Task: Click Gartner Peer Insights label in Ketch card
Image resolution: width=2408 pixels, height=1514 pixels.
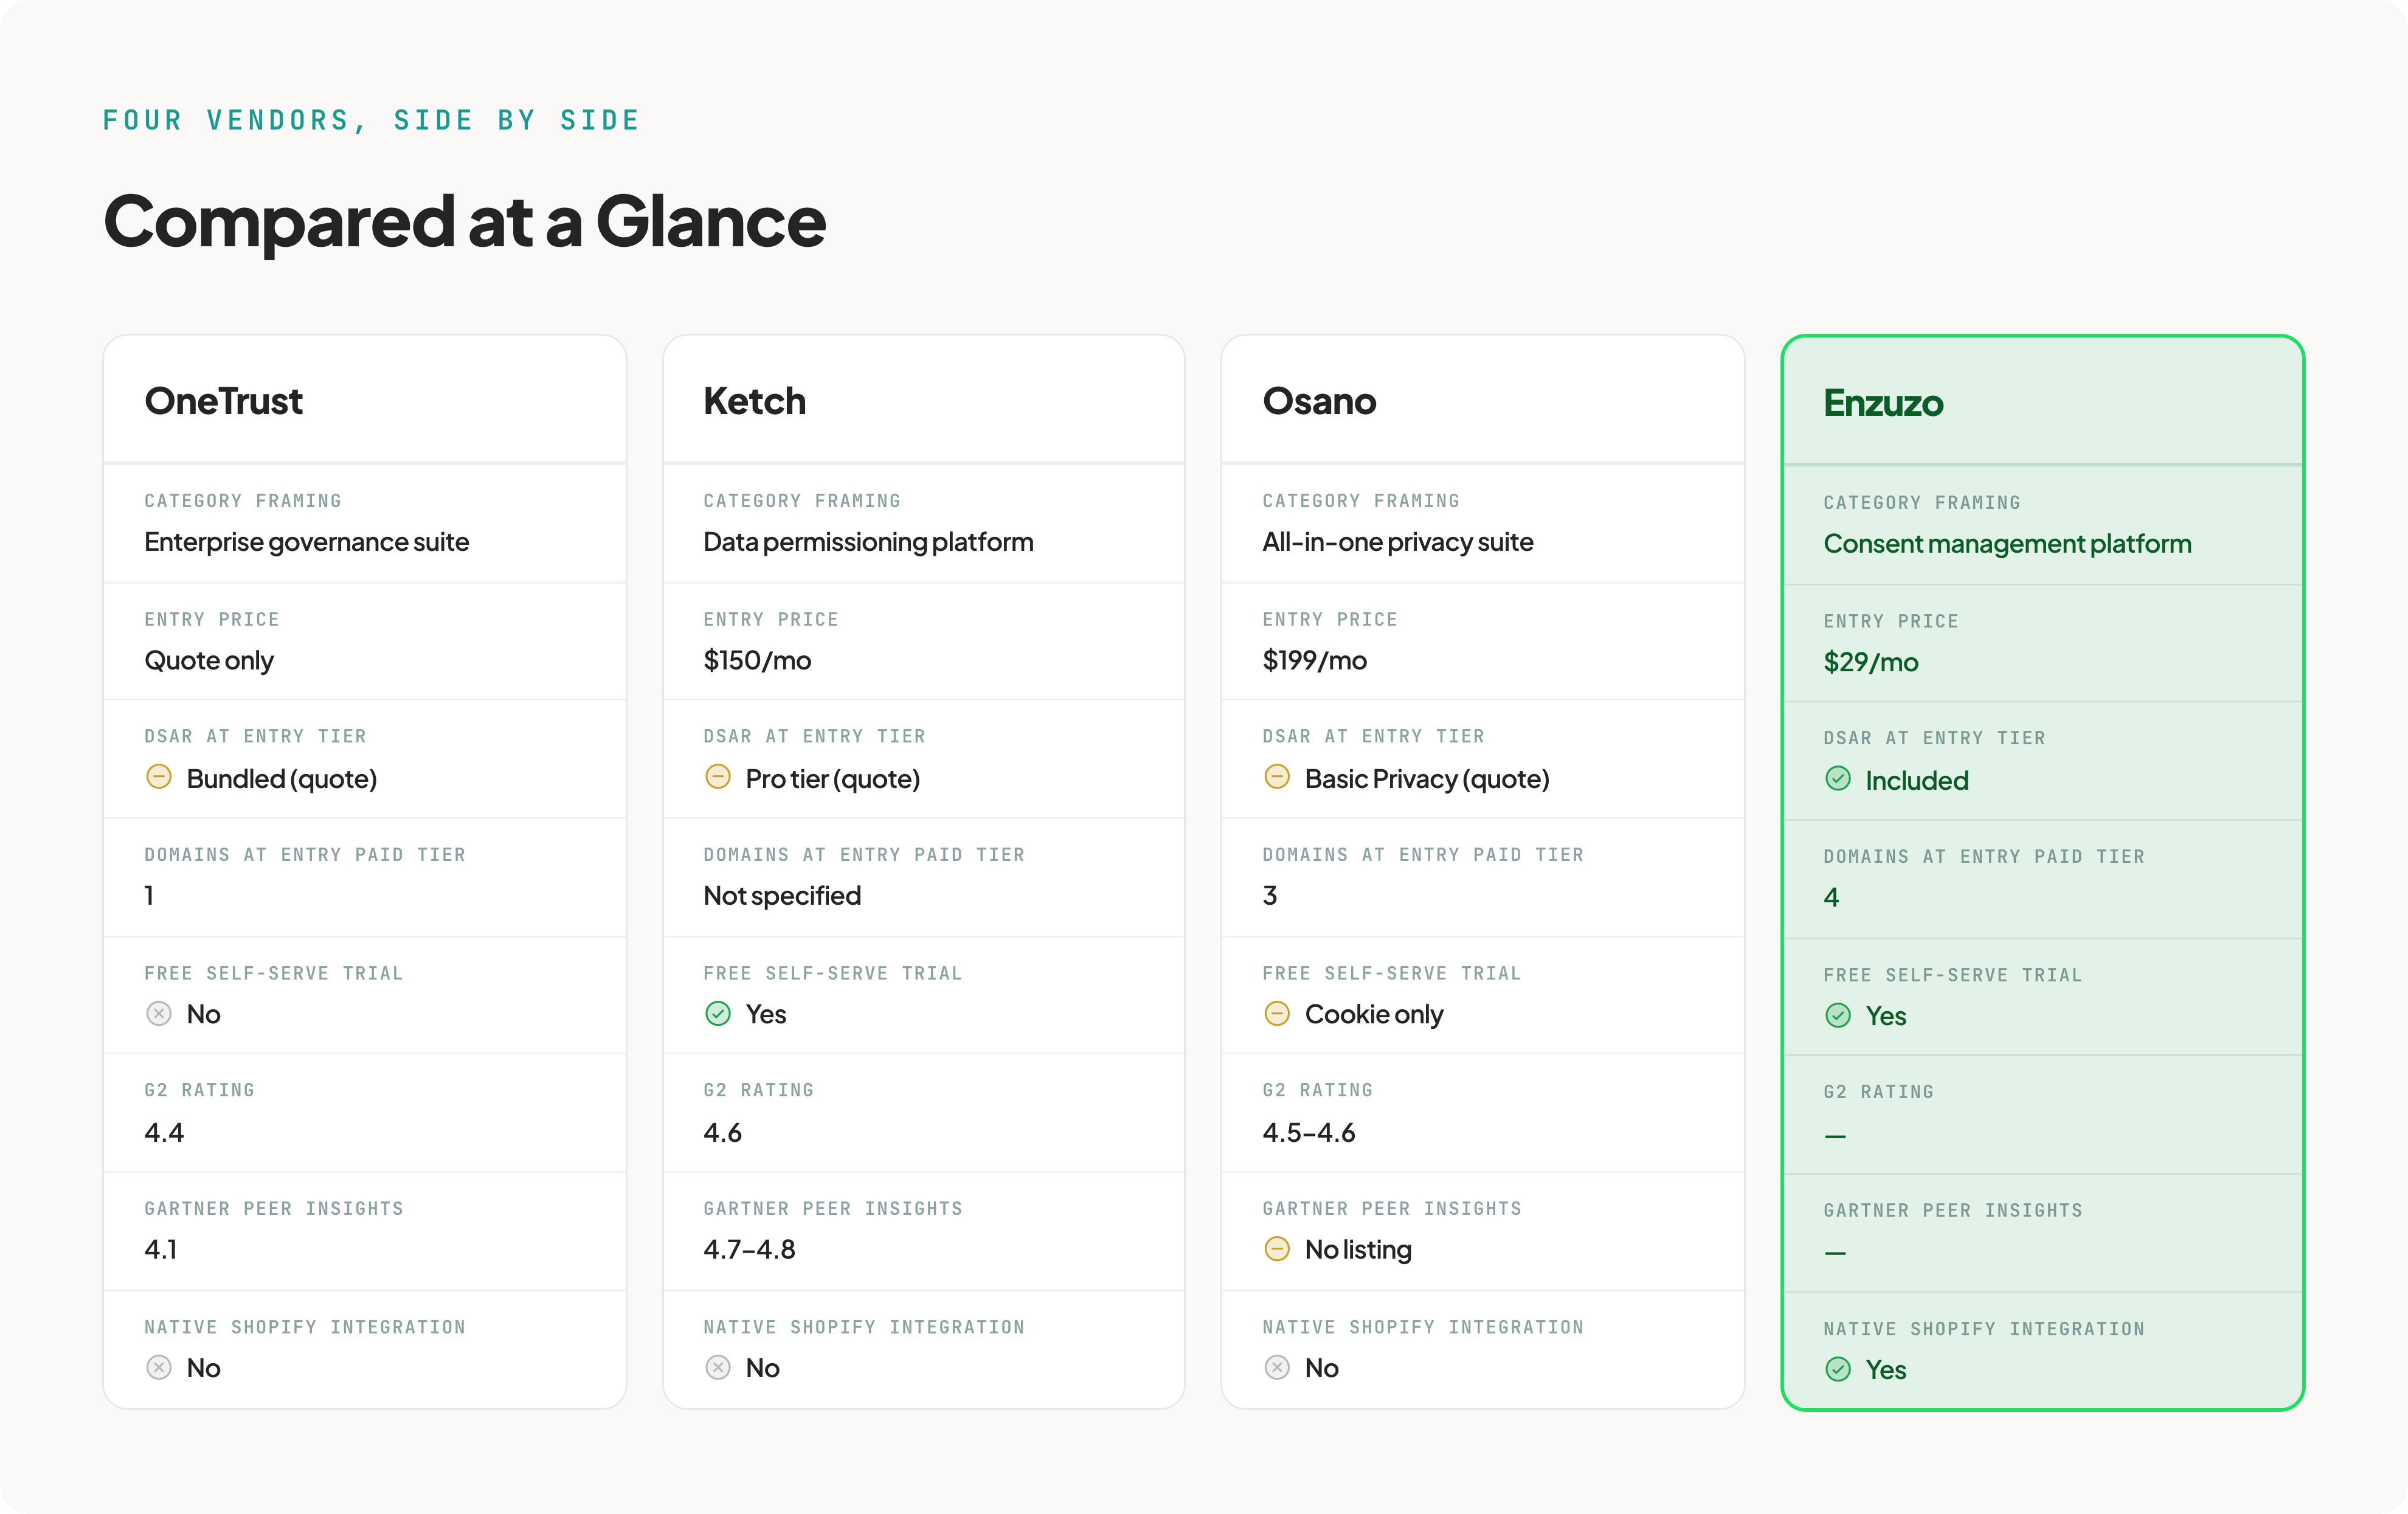Action: [x=833, y=1209]
